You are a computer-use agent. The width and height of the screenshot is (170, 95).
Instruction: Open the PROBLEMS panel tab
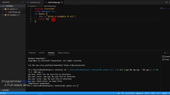point(32,53)
